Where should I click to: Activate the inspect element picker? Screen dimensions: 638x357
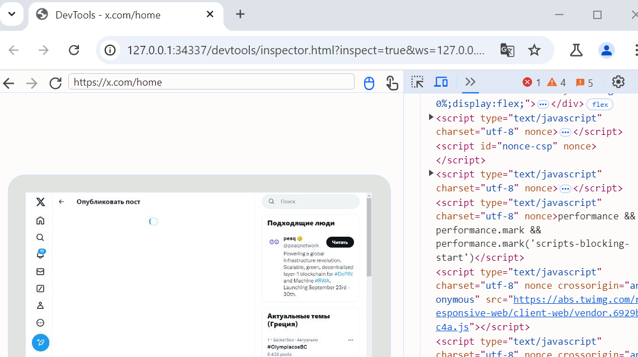tap(417, 82)
